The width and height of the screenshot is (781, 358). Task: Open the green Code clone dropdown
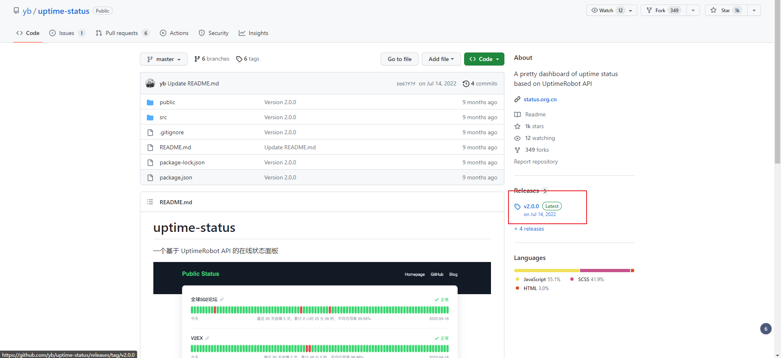[x=484, y=59]
